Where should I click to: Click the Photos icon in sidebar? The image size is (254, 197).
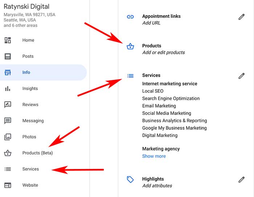(8, 137)
